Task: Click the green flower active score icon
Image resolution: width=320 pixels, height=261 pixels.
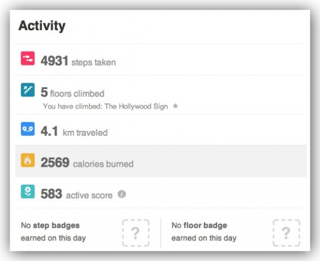Action: coord(28,192)
